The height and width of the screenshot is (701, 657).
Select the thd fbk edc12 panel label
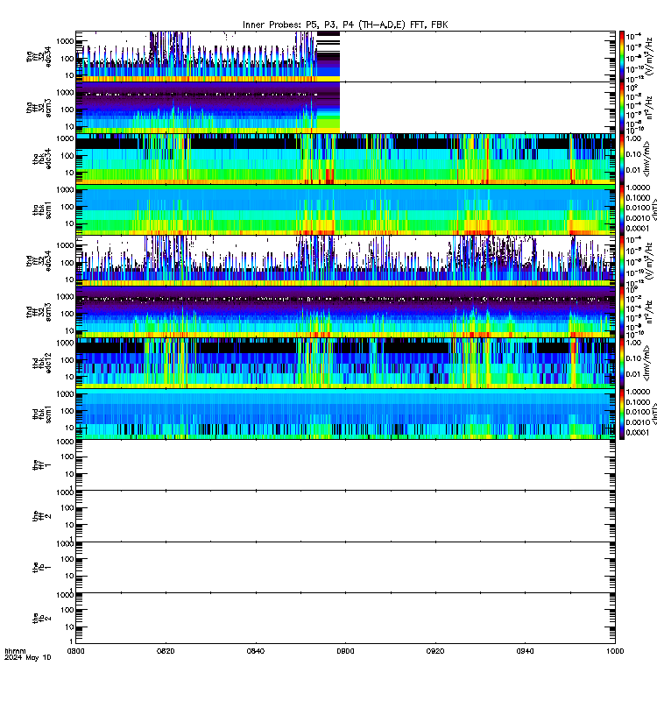click(x=42, y=363)
